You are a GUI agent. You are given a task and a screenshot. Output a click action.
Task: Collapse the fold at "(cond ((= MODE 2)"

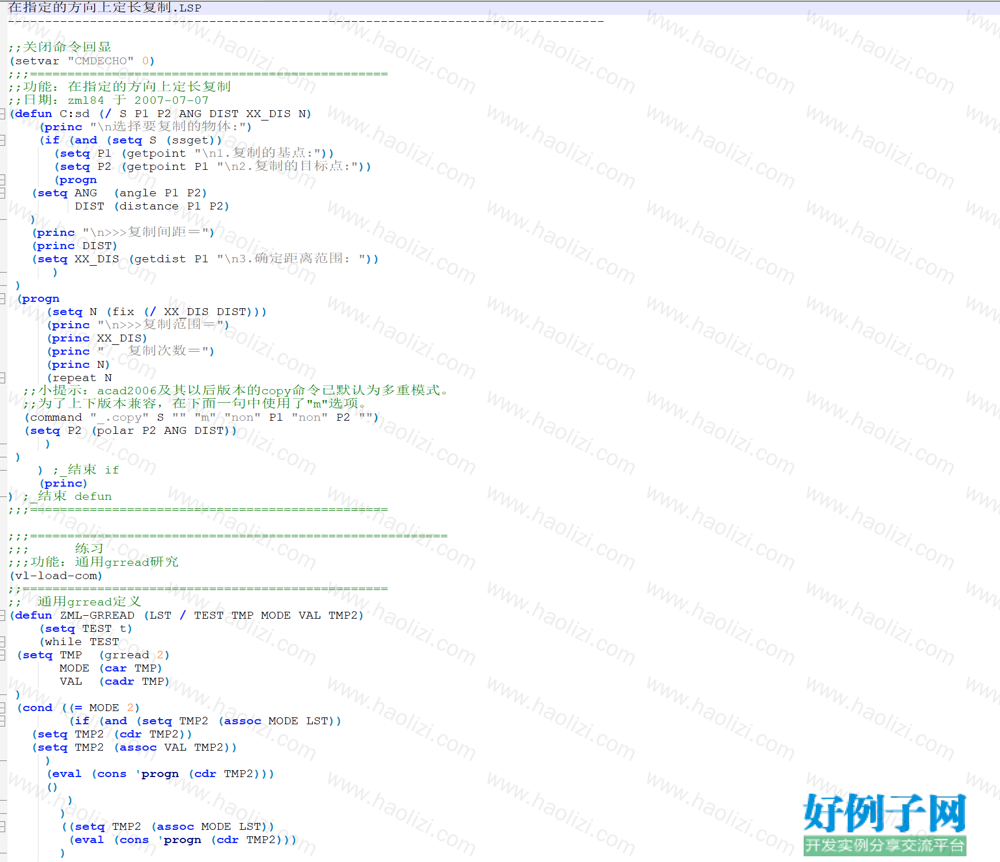point(2,708)
